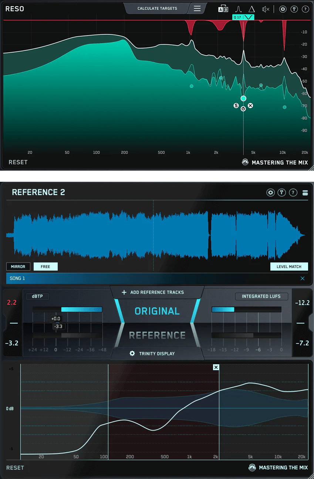Select the narrow bell curve icon in RESO
Image resolution: width=314 pixels, height=479 pixels.
(239, 9)
